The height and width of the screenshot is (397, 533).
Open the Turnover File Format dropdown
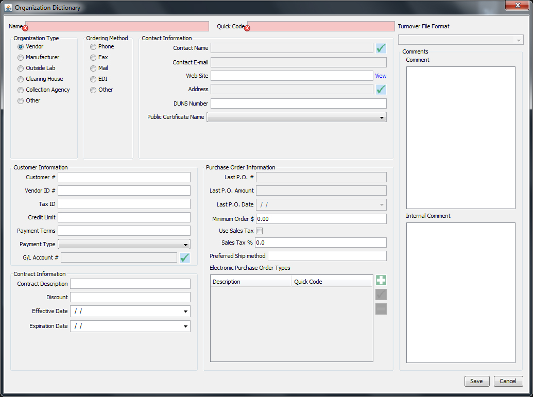[460, 40]
